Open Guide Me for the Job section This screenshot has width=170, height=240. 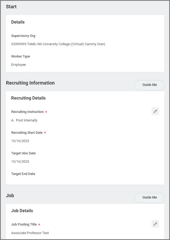pyautogui.click(x=149, y=197)
